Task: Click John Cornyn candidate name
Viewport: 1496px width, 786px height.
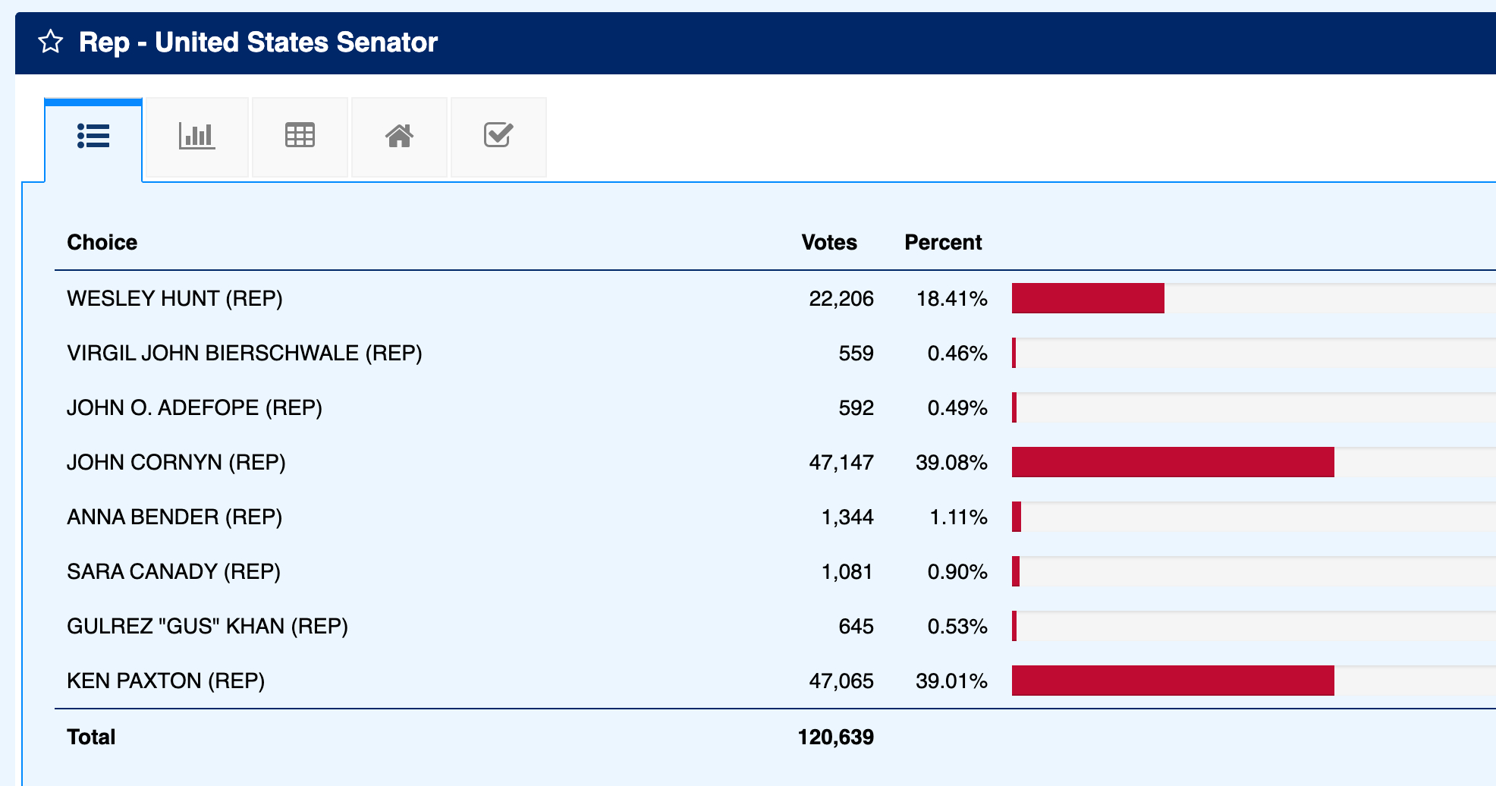Action: (176, 463)
